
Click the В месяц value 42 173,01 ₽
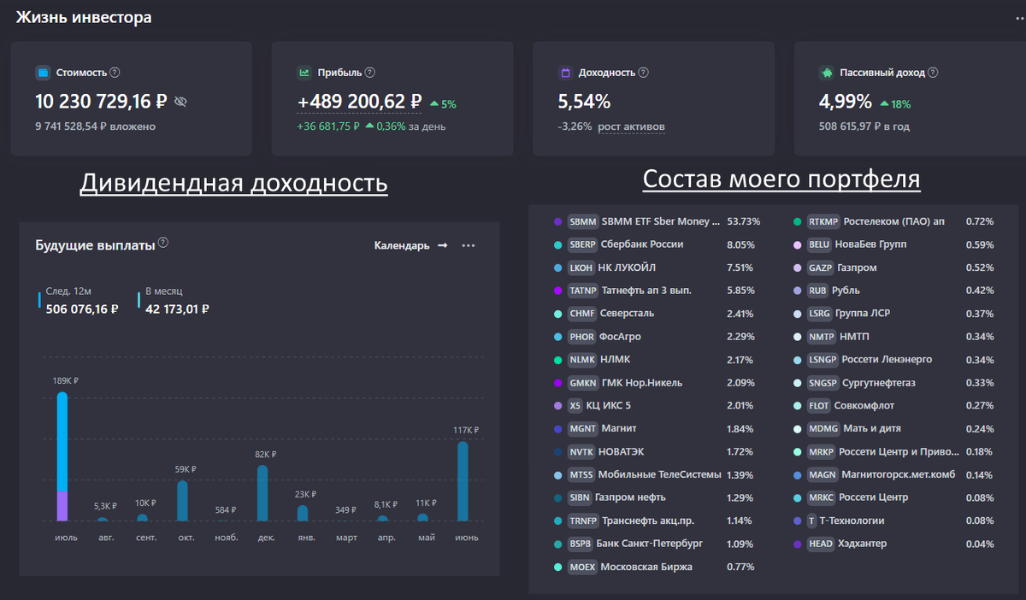(x=178, y=309)
